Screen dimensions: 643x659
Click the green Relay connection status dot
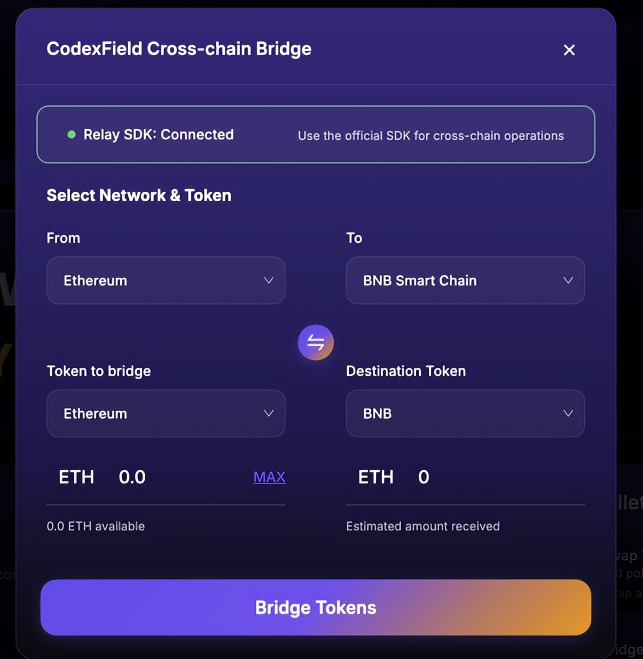(72, 135)
